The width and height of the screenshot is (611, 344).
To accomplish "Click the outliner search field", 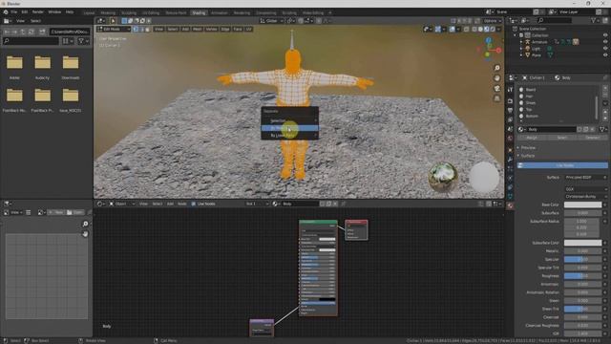I will point(555,20).
